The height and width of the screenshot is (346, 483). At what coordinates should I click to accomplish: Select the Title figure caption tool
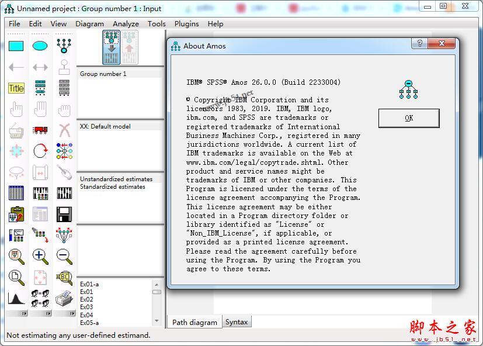click(16, 88)
